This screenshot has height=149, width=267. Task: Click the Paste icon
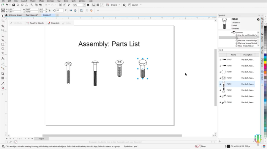(x=40, y=5)
